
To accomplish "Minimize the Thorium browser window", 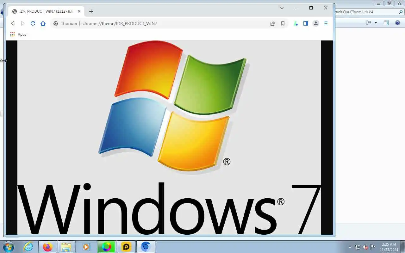I will click(x=296, y=8).
